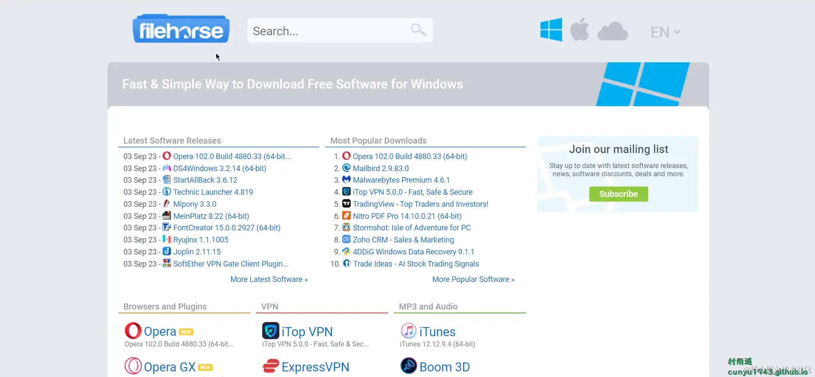
Task: Open StartAllBack 3.6.12 link
Action: tap(205, 180)
